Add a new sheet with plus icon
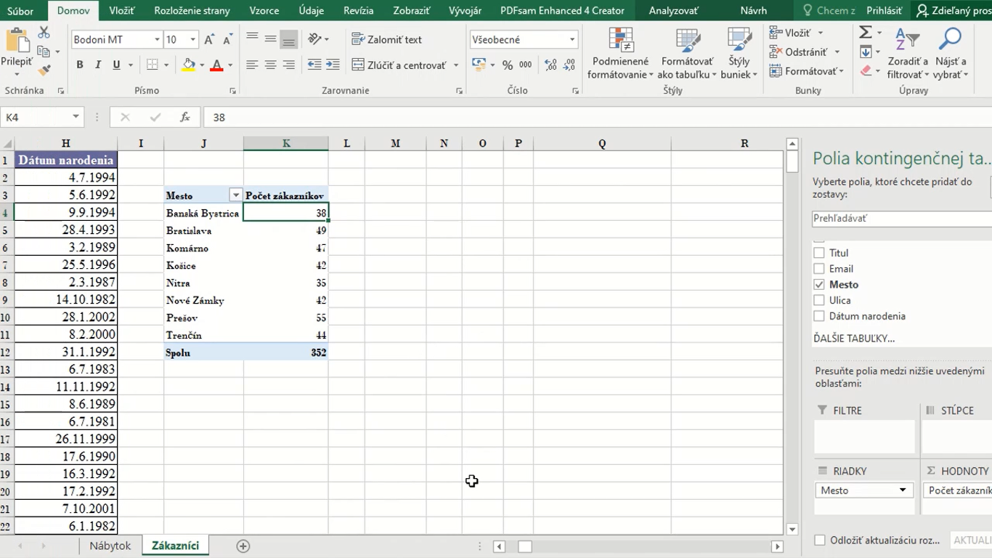Image resolution: width=992 pixels, height=558 pixels. [x=243, y=546]
